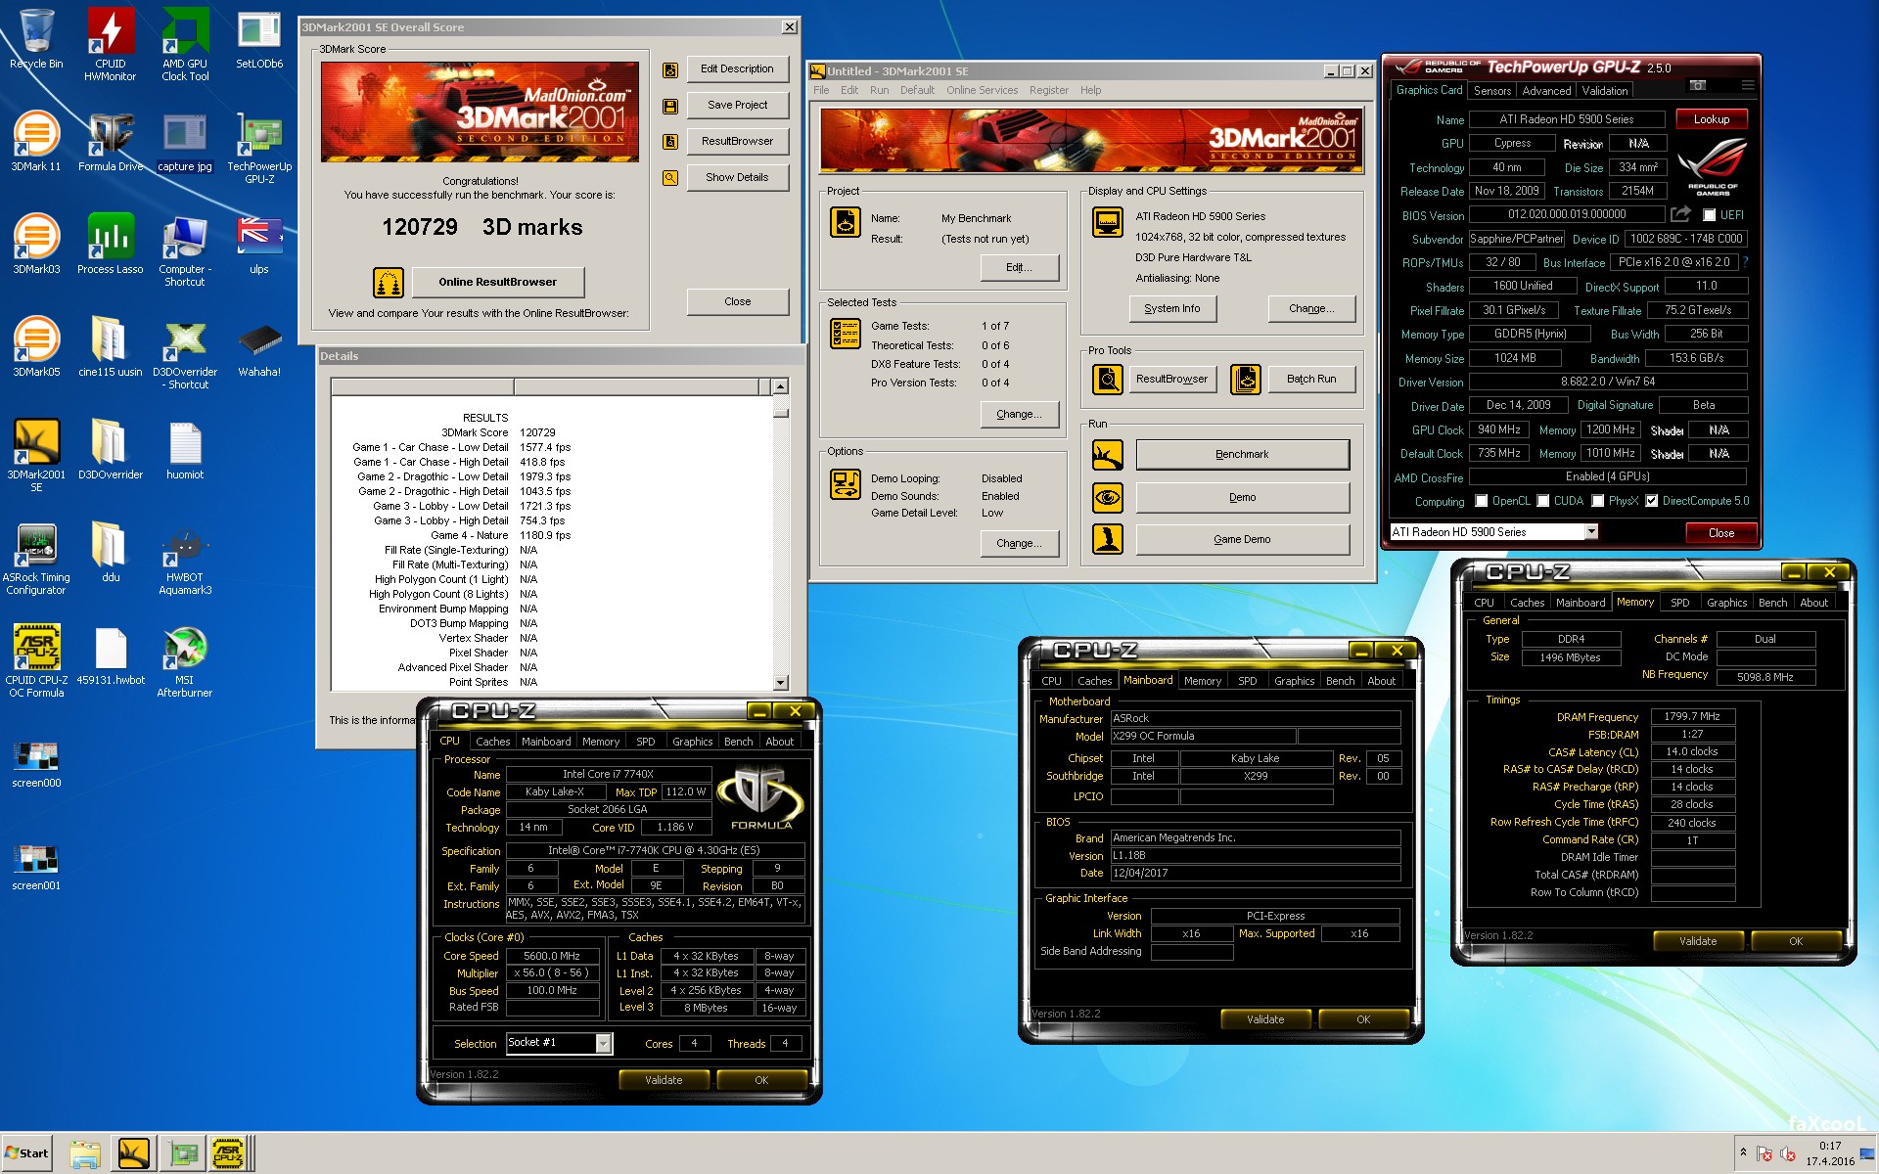
Task: Click Show Details magnifier icon
Action: pos(670,178)
